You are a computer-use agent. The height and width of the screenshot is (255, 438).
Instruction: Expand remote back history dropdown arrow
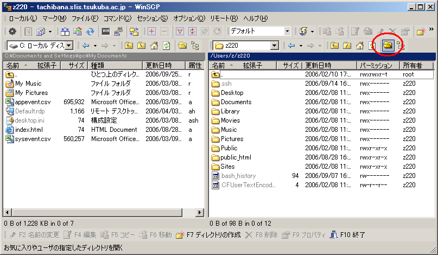click(x=301, y=46)
